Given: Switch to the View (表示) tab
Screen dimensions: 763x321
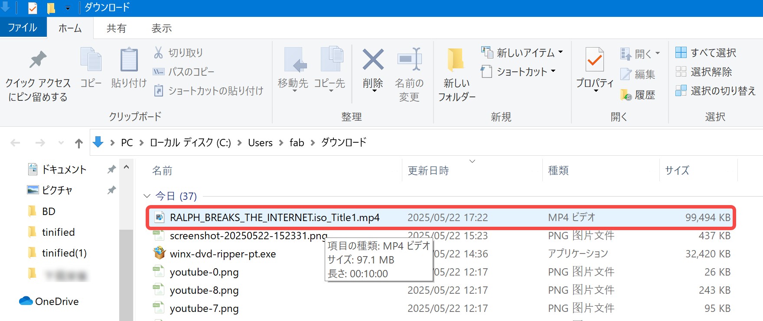Looking at the screenshot, I should (162, 28).
